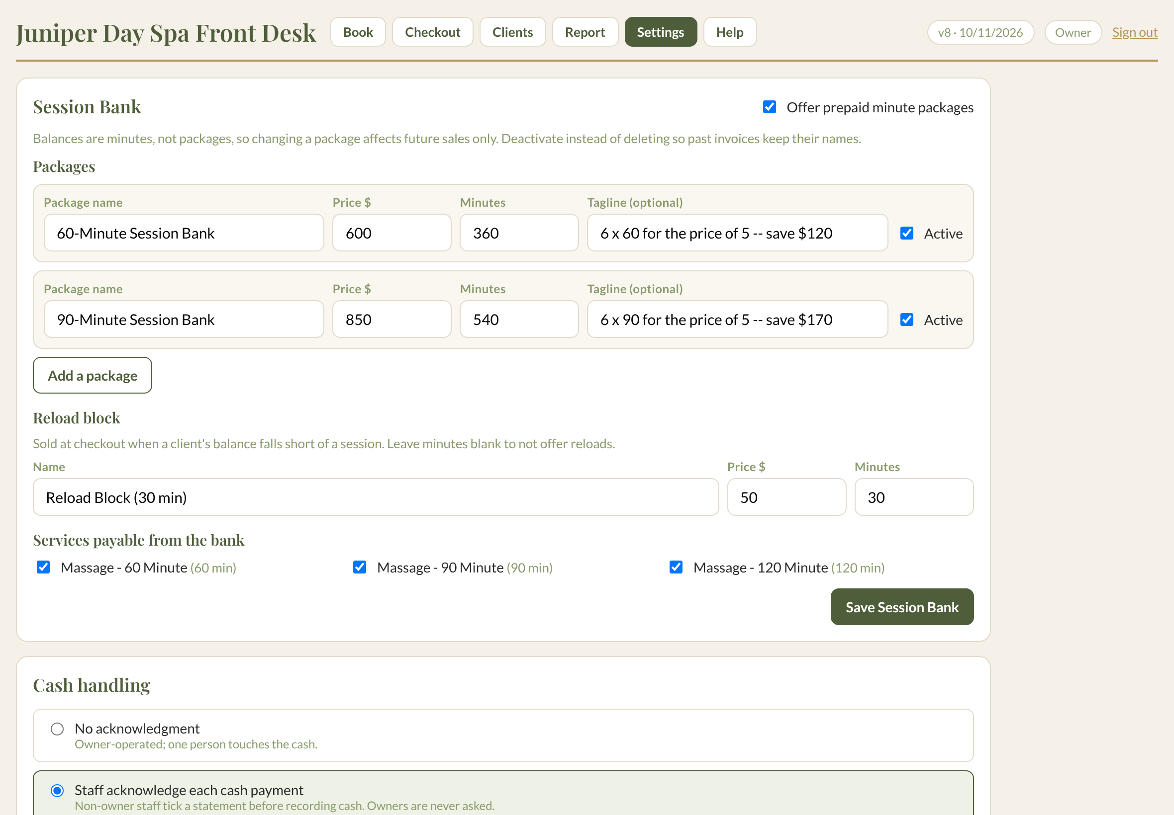Click the Reload block heading
Image resolution: width=1174 pixels, height=815 pixels.
click(x=77, y=418)
